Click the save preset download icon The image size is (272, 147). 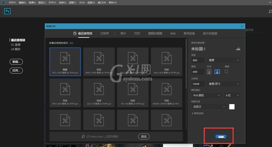[x=238, y=49]
